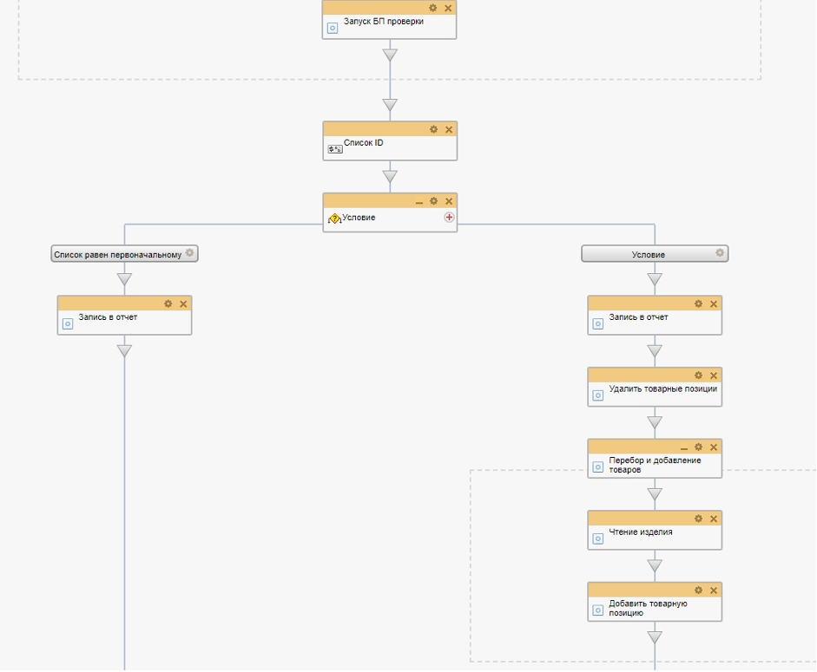Delete the main Условие condition block
The image size is (817, 672).
[x=449, y=200]
